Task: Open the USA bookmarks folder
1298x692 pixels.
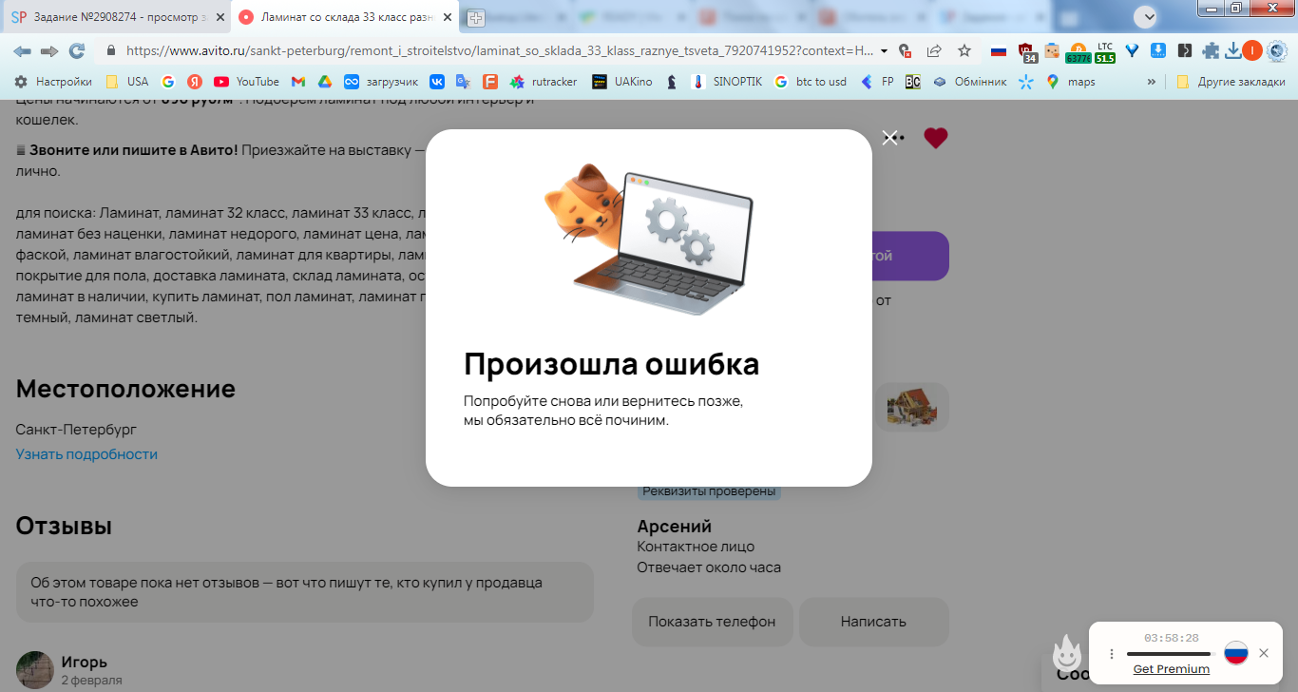Action: (x=127, y=82)
